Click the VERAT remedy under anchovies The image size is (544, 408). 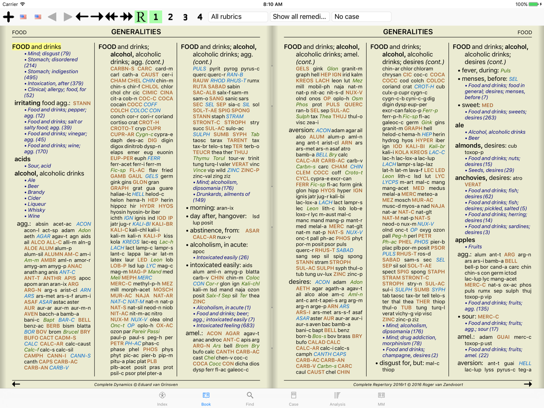[x=473, y=185]
